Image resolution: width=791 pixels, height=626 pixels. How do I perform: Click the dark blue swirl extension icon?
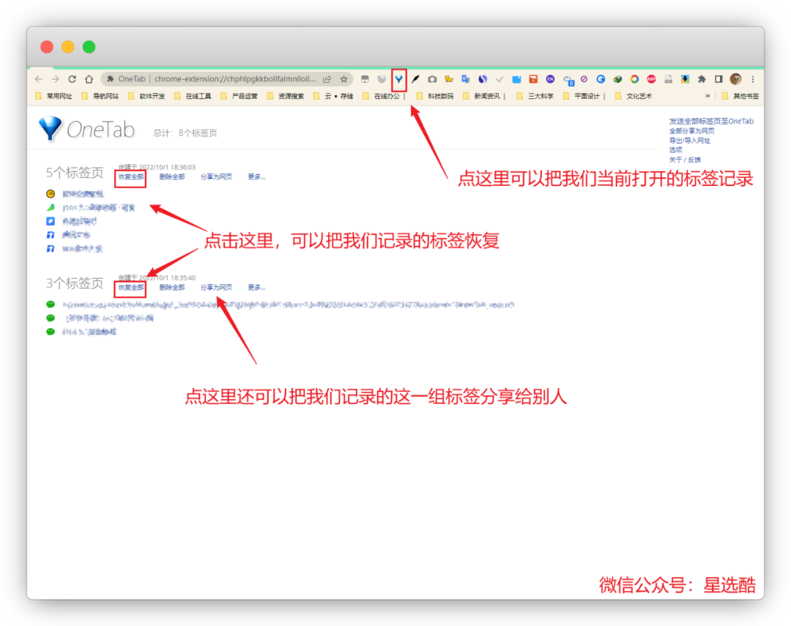[x=483, y=79]
